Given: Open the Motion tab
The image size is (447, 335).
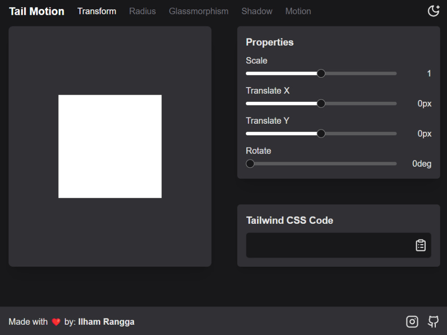Looking at the screenshot, I should click(x=298, y=11).
